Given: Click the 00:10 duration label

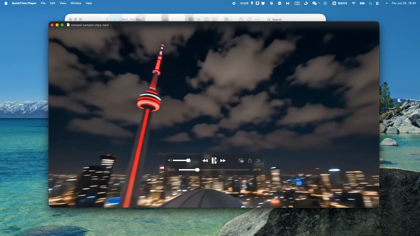Looking at the screenshot, I should pos(257,170).
